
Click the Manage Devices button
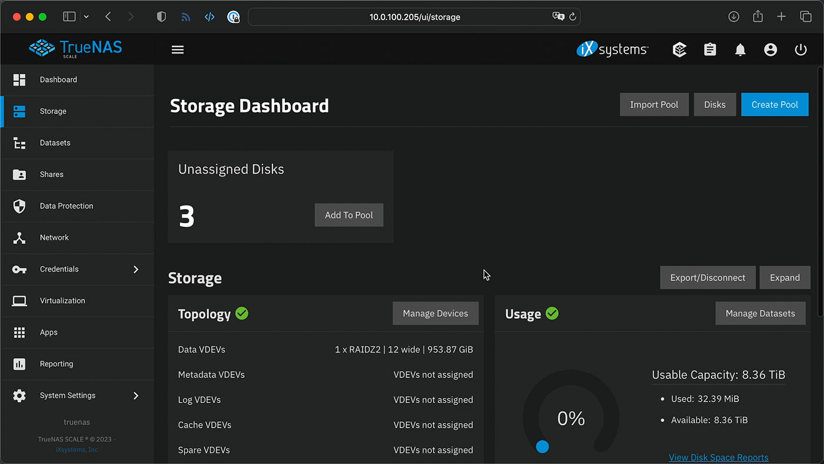click(436, 313)
